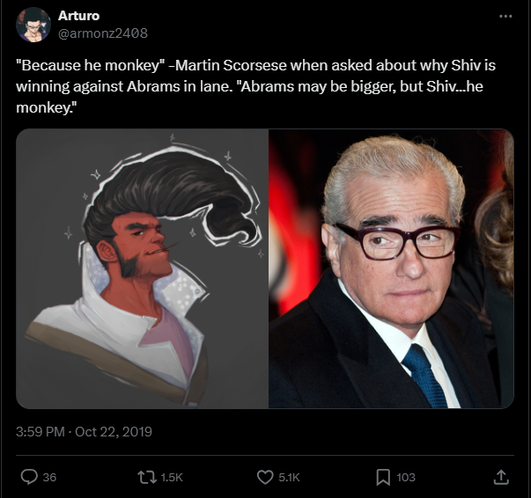The image size is (531, 498).
Task: Click the 36 replies count
Action: click(x=49, y=478)
